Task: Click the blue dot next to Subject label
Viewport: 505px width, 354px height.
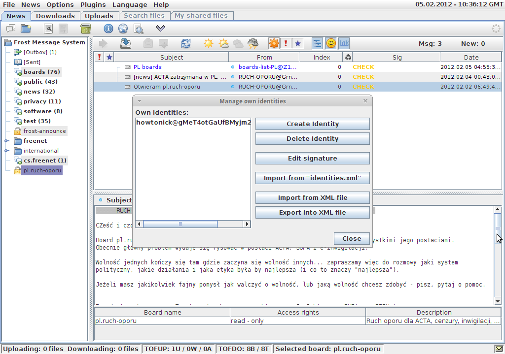Action: pyautogui.click(x=101, y=200)
